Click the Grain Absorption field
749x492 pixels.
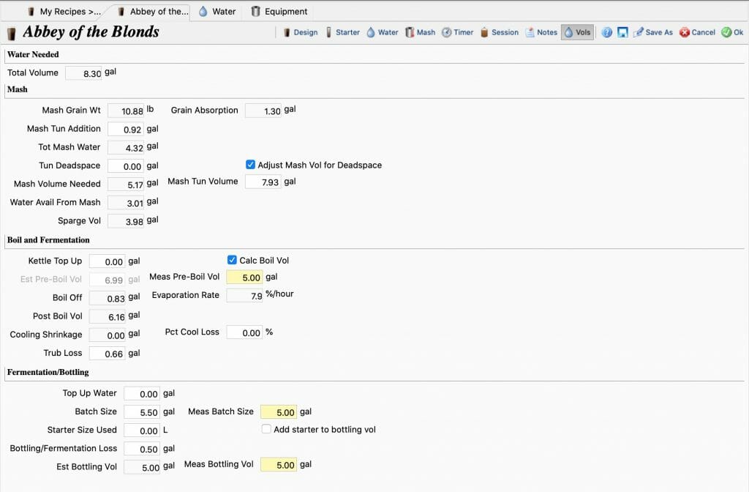pos(263,111)
